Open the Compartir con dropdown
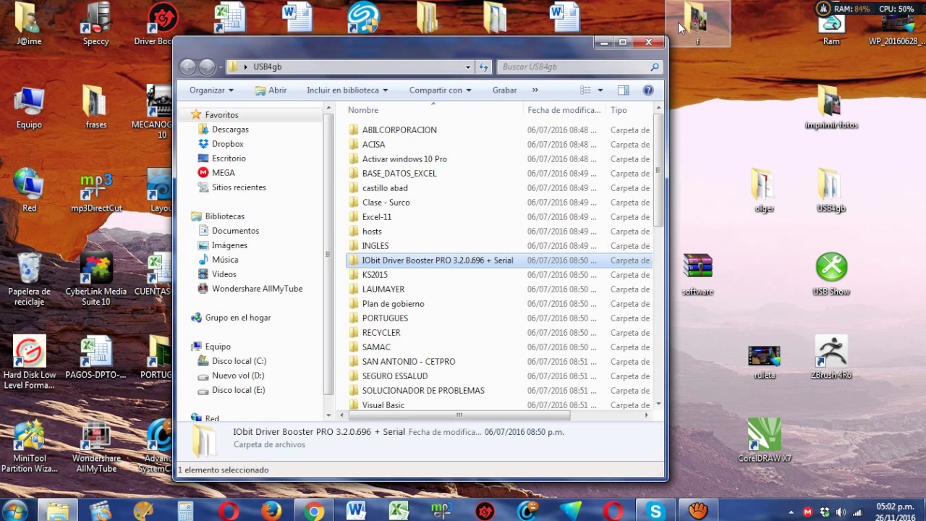Screen dimensions: 926x521 pyautogui.click(x=440, y=90)
